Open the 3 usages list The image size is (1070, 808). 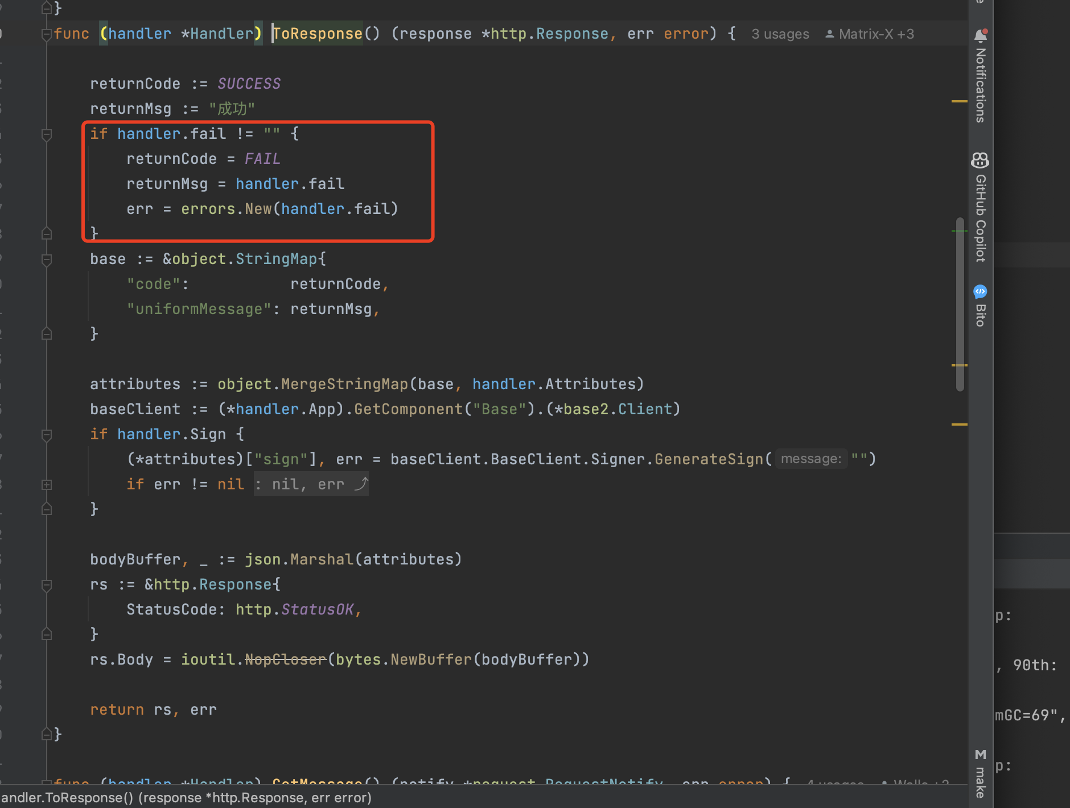tap(780, 34)
